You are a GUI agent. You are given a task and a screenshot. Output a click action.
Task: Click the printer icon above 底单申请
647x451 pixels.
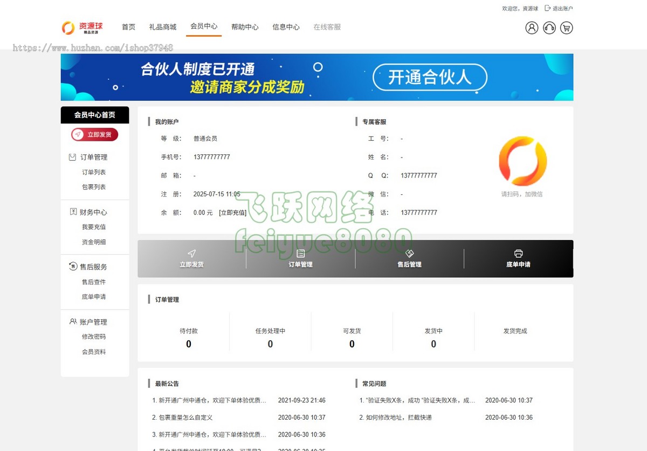(518, 253)
